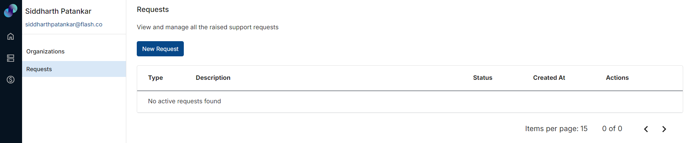This screenshot has height=143, width=690.
Task: Click the New Request button
Action: [x=160, y=49]
